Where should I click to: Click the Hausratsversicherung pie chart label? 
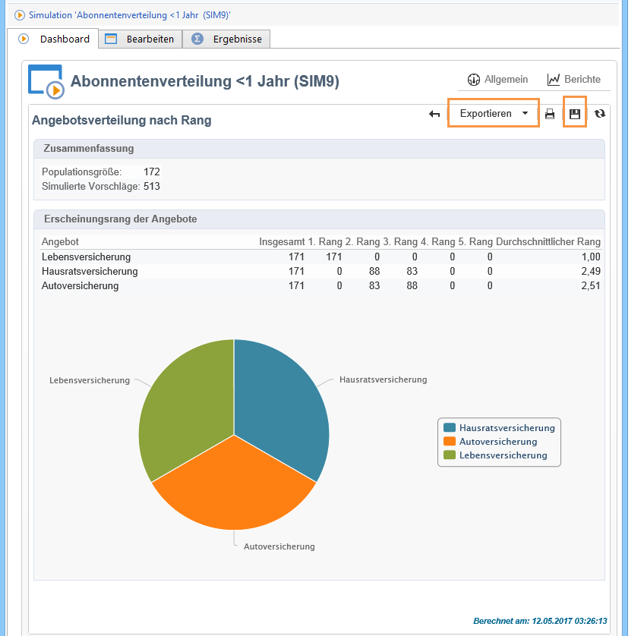[x=384, y=379]
